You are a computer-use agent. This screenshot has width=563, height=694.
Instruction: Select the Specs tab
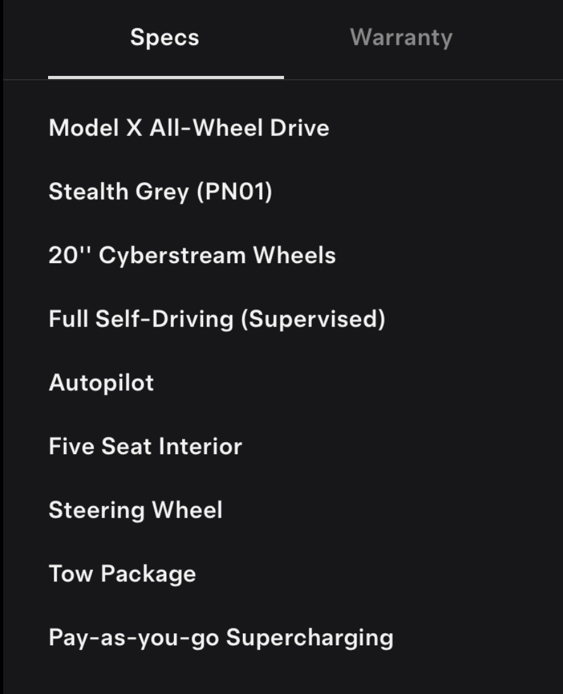[x=164, y=38]
